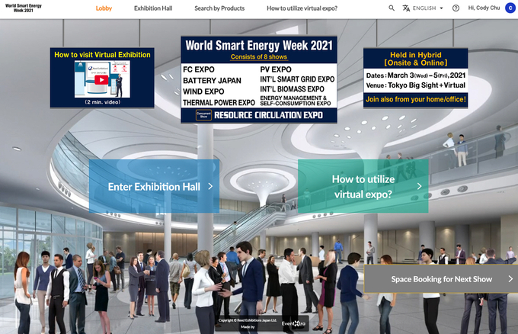
Task: Open Search by Products menu item
Action: 219,8
